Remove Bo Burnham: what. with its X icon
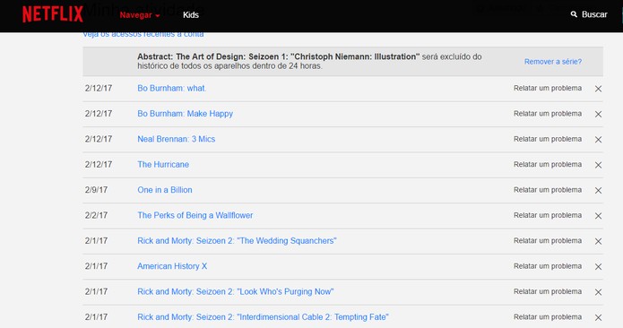The width and height of the screenshot is (623, 328). pyautogui.click(x=598, y=89)
